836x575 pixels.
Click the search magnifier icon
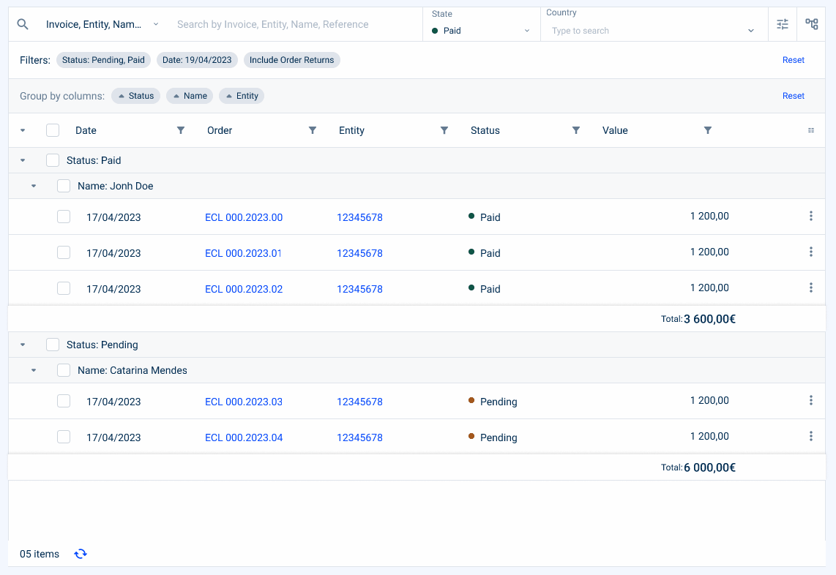click(23, 24)
